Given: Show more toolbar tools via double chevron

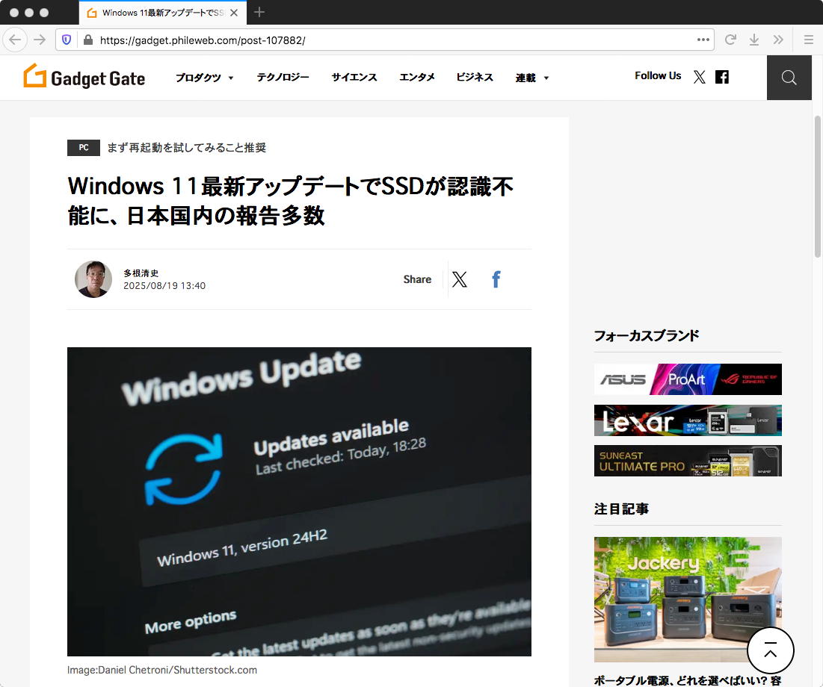Looking at the screenshot, I should click(778, 40).
